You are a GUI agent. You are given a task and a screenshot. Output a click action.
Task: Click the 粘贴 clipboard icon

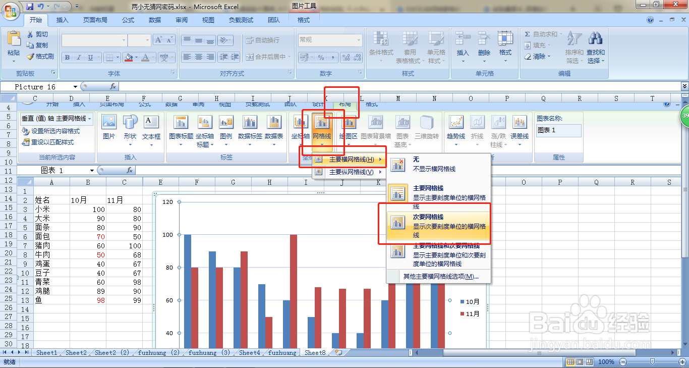pos(14,39)
